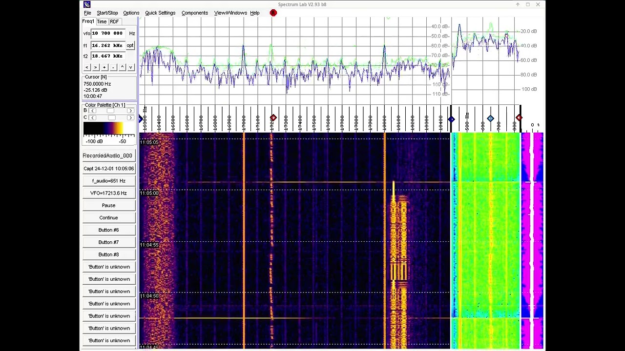625x351 pixels.
Task: Click the VFO=17213.6 Hz button
Action: [108, 193]
